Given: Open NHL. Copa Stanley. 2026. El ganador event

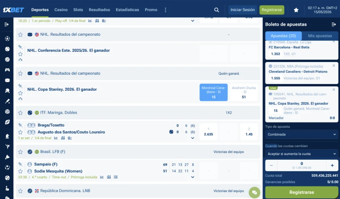Looking at the screenshot, I should [x=62, y=89].
